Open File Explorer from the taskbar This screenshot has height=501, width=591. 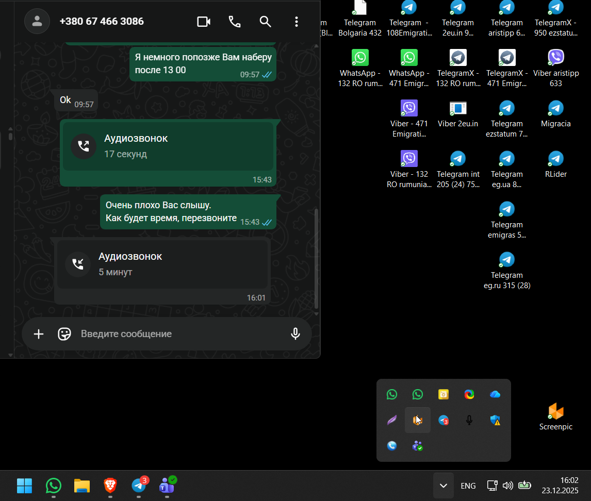click(82, 486)
